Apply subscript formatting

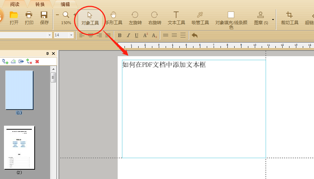(x=154, y=35)
